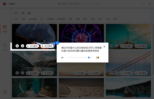Screen dimensions: 154x99
Task: Click the vertical scrollbar on the right
Action: coord(153,49)
